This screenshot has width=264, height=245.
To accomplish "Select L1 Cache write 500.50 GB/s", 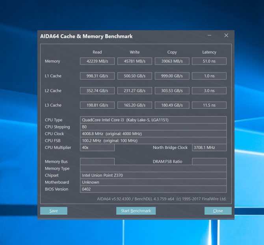I will (x=135, y=76).
